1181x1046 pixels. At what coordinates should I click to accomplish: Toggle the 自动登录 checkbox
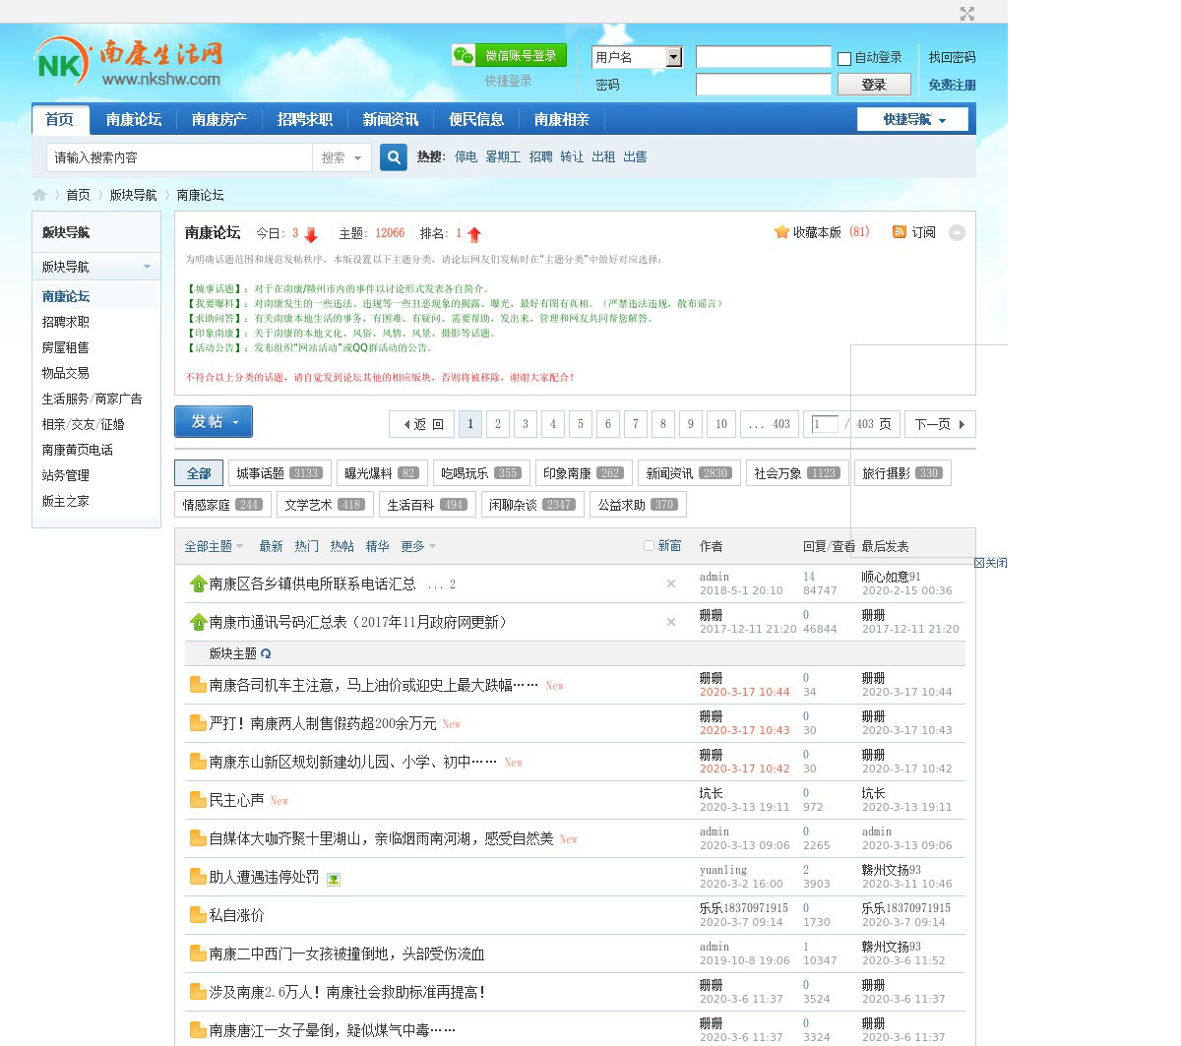click(844, 59)
